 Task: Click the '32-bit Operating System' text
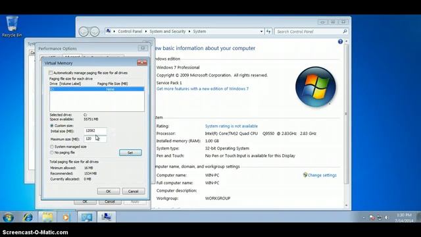pyautogui.click(x=227, y=148)
